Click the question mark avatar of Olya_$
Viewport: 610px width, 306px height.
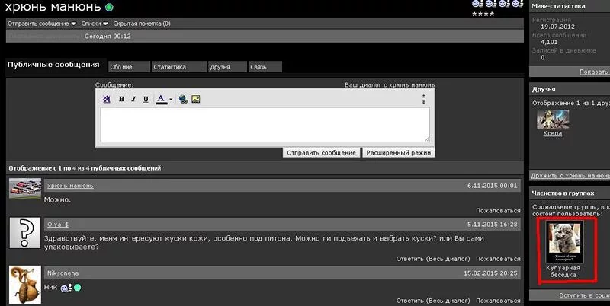25,233
